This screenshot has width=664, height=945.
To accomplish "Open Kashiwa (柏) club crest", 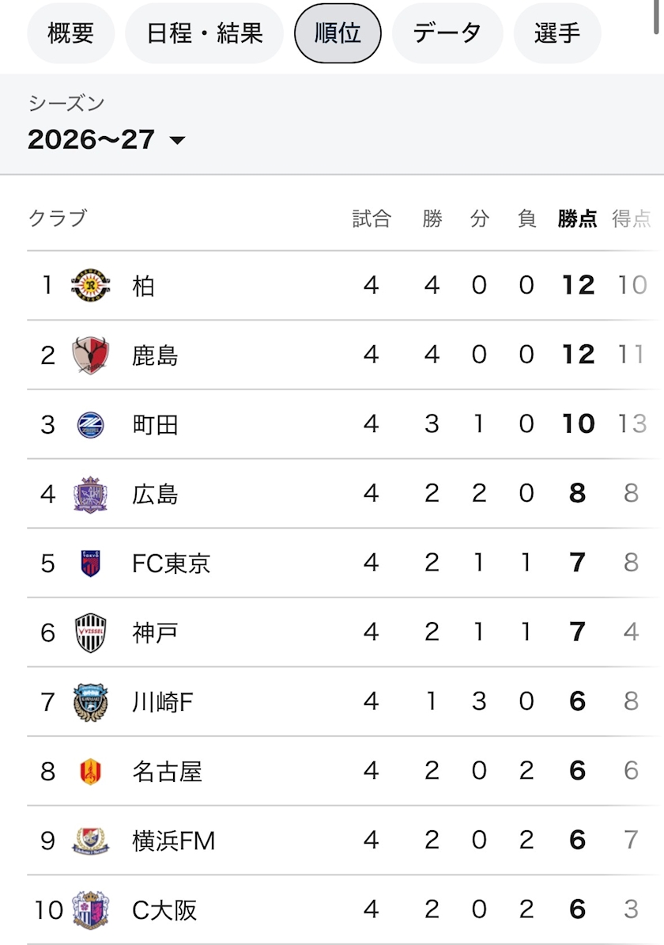I will point(90,286).
